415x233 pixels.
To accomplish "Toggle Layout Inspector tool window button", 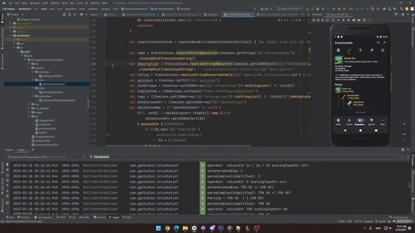I will click(399, 217).
